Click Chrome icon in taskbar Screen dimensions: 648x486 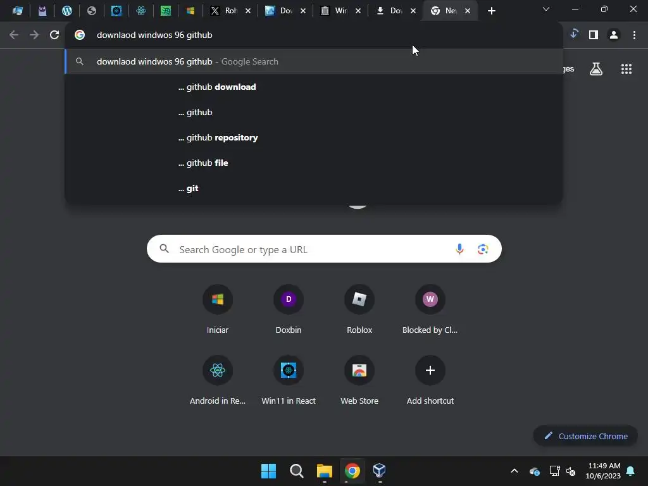tap(352, 471)
